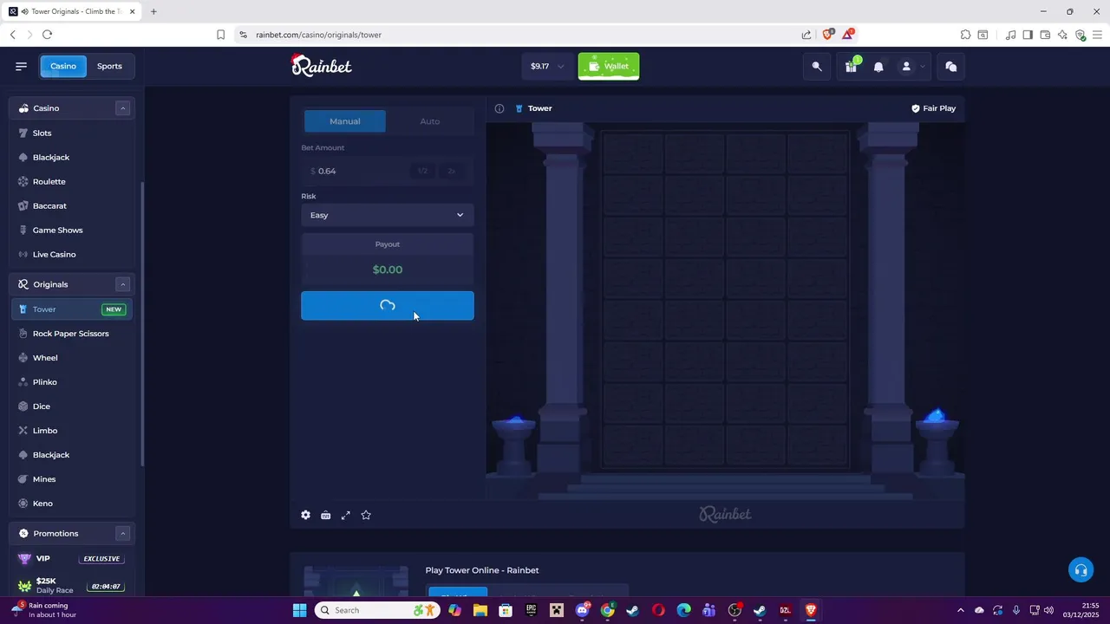Click the loading bet button

[x=388, y=306]
